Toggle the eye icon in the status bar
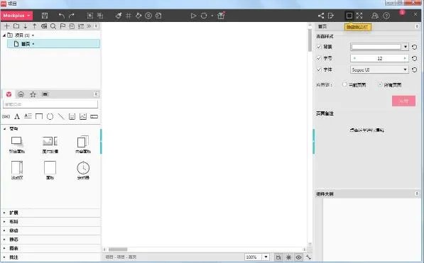424x263 pixels. click(299, 257)
